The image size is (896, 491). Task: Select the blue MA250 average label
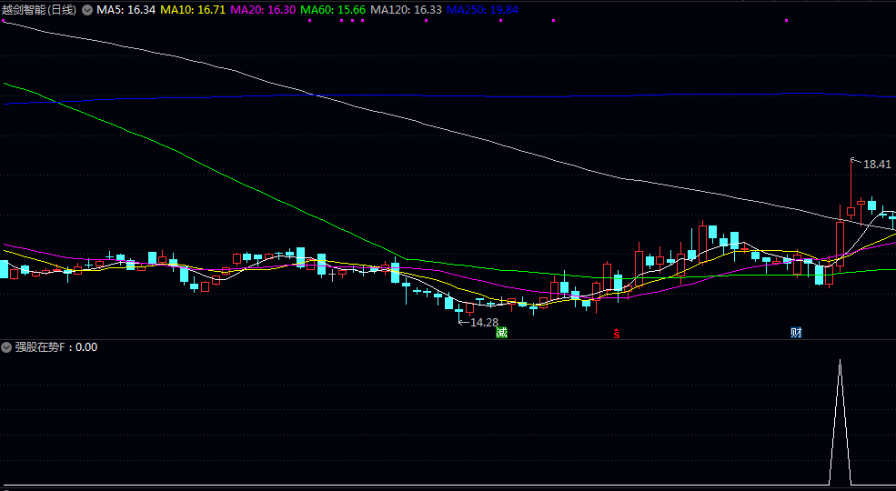(x=482, y=10)
